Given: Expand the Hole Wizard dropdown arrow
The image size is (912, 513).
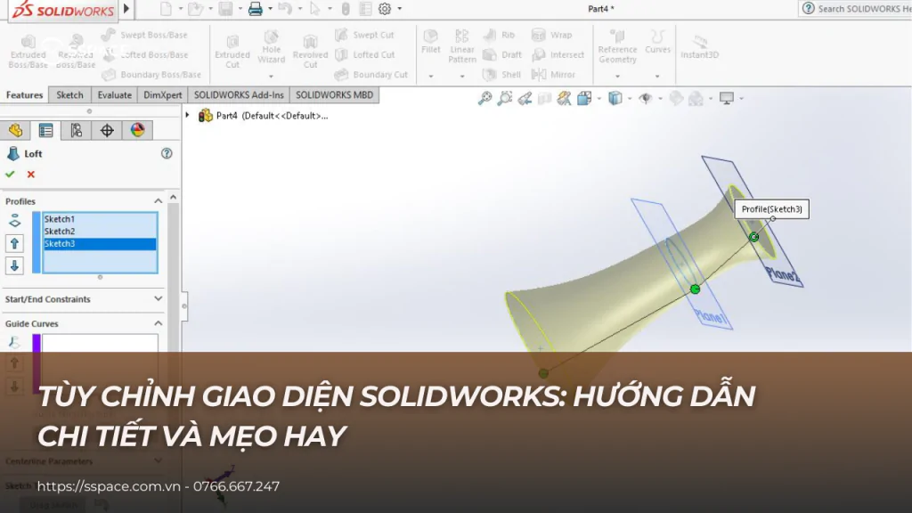Looking at the screenshot, I should coord(271,77).
